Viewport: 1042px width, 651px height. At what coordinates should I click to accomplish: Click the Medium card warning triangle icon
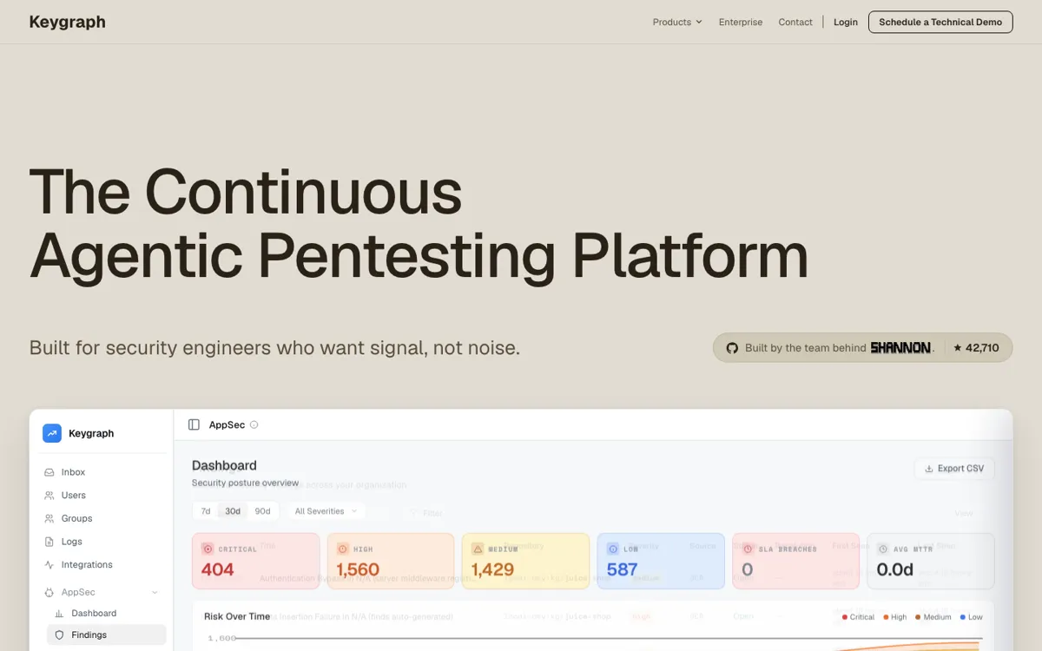(478, 549)
